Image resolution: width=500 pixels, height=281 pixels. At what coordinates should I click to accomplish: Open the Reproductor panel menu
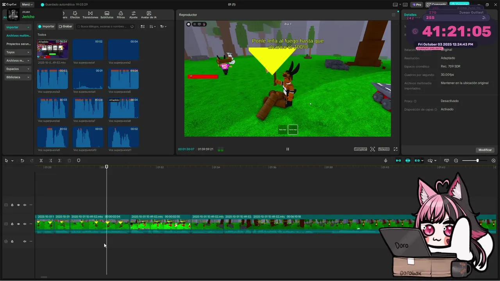tap(393, 15)
